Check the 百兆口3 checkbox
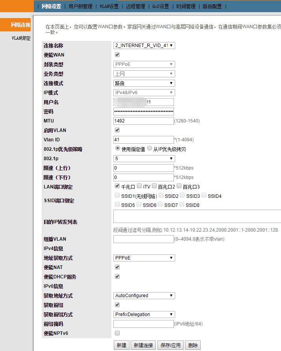 click(179, 186)
